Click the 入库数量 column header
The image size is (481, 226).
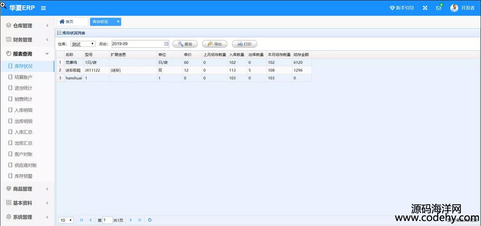(237, 55)
